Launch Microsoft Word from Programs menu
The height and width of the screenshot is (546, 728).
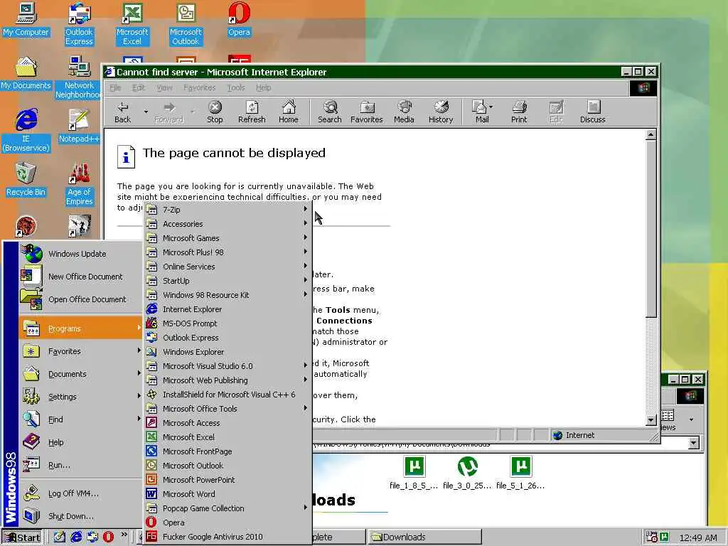227,494
